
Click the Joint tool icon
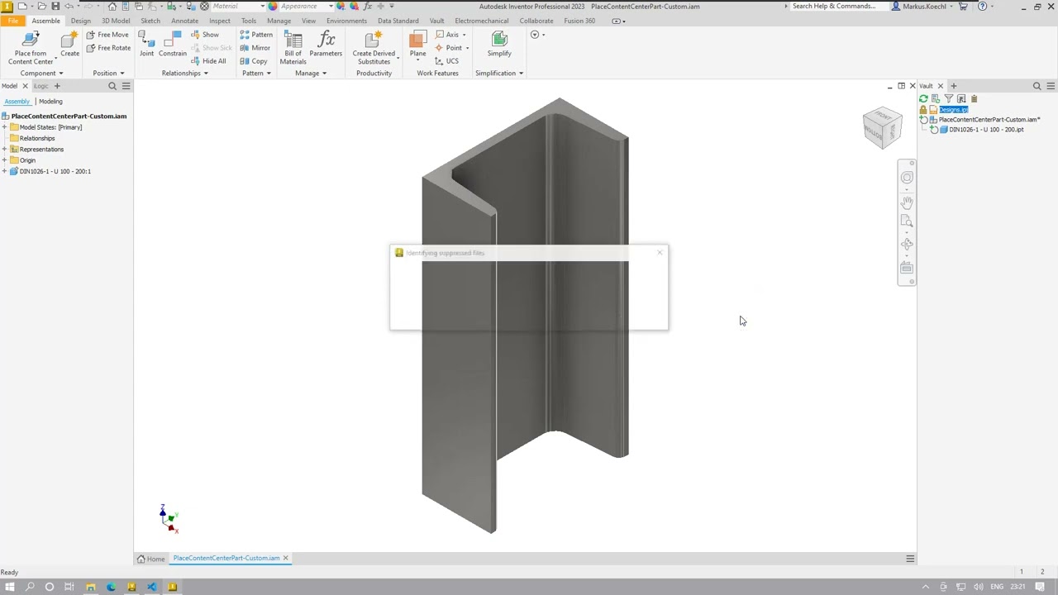(x=146, y=39)
